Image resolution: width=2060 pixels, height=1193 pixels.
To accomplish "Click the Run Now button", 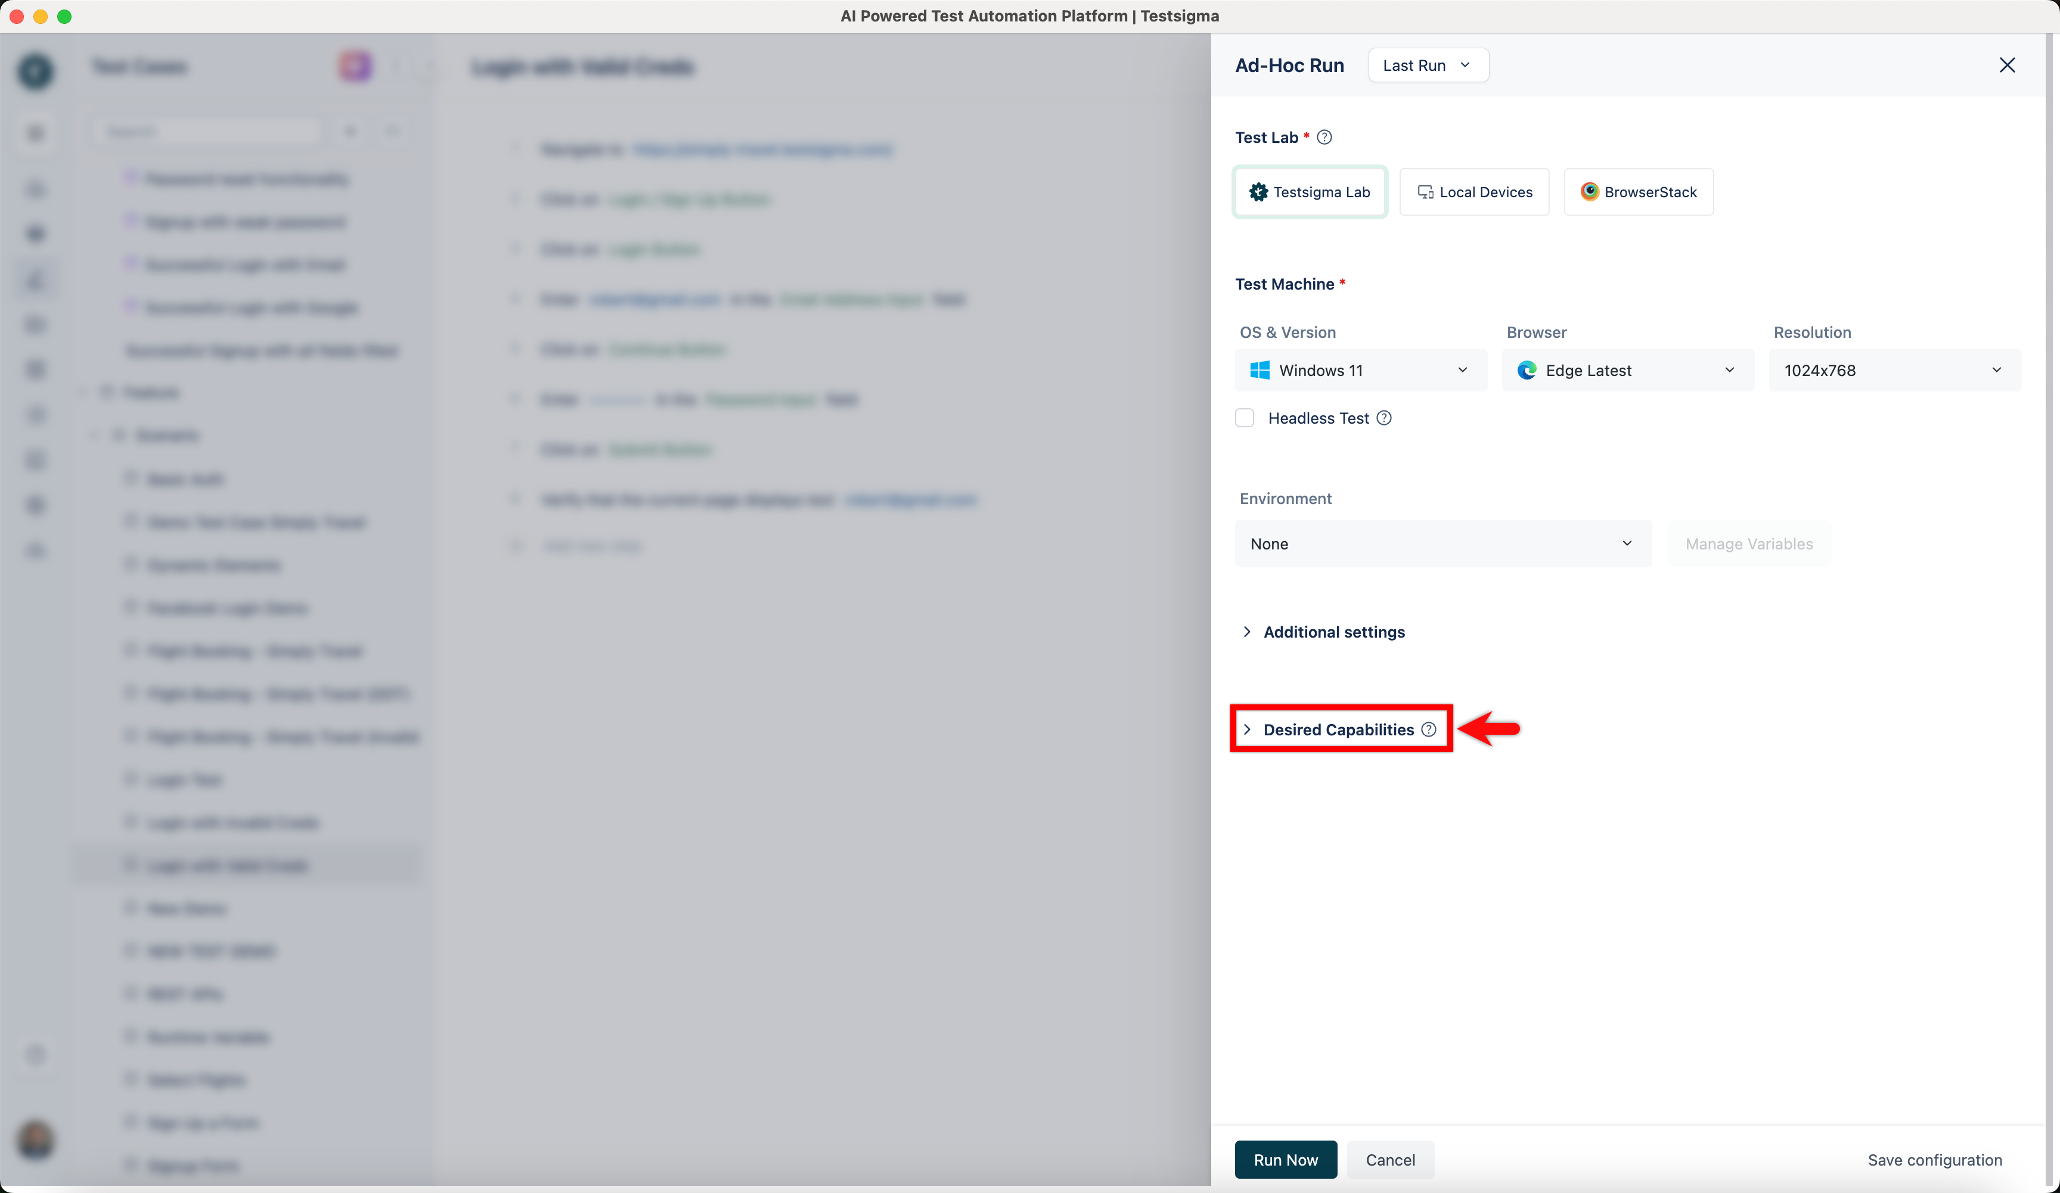I will click(x=1285, y=1160).
